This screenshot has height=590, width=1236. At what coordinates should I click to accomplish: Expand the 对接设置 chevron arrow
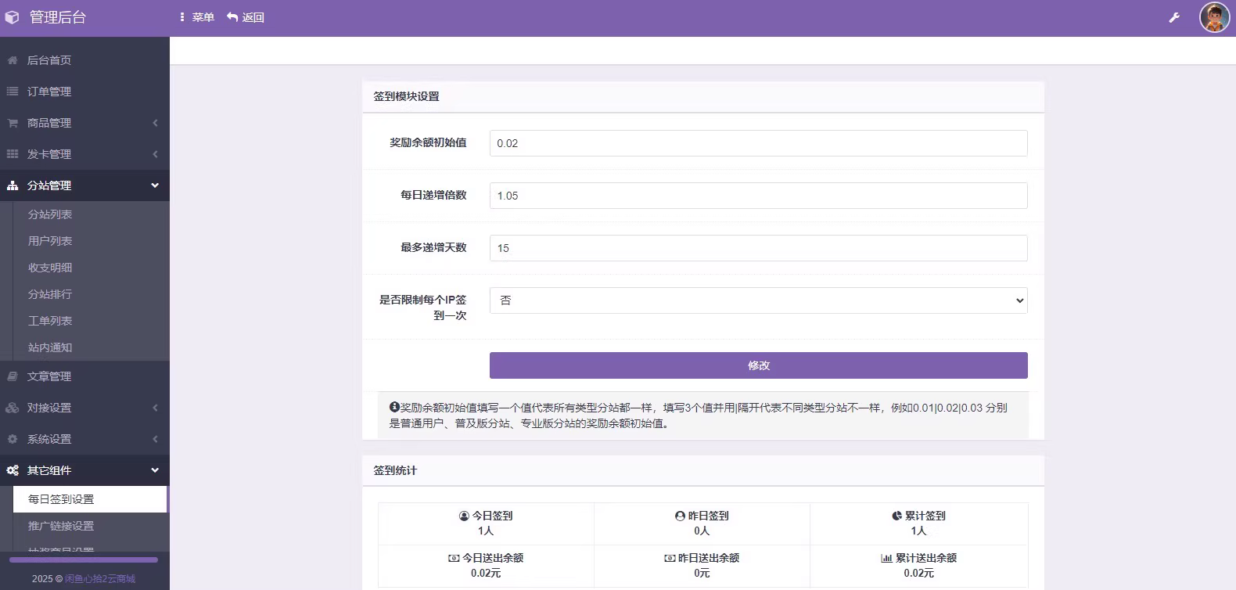tap(155, 408)
